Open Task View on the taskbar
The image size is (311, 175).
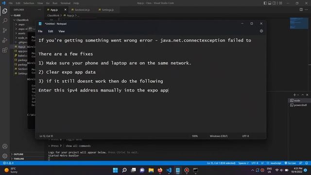coord(133,170)
